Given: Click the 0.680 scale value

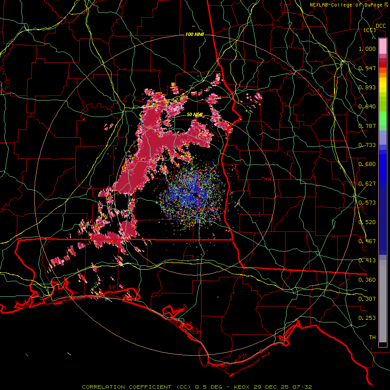Looking at the screenshot, I should click(x=367, y=164).
